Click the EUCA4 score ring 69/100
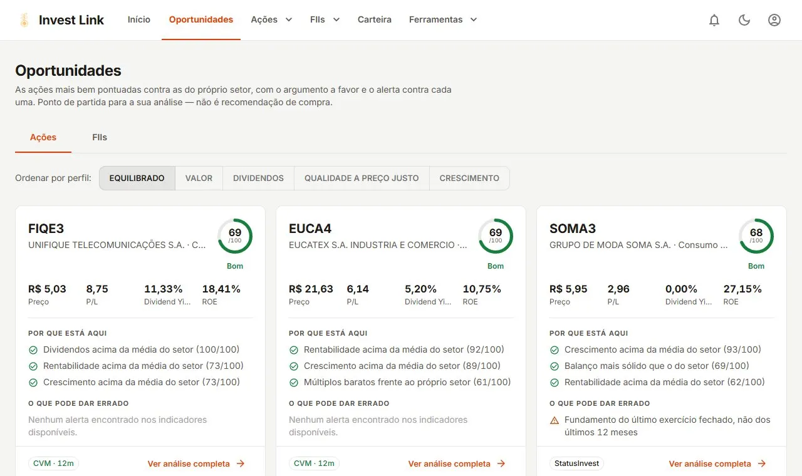802x476 pixels. [x=496, y=236]
